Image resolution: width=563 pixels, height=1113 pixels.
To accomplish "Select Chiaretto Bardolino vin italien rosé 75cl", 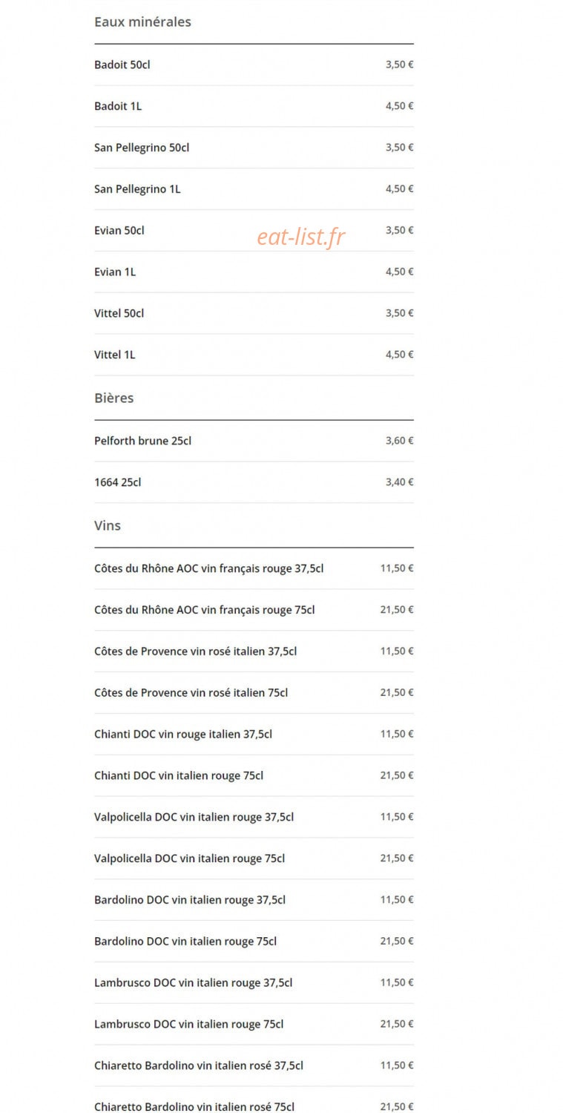I will click(x=254, y=1103).
